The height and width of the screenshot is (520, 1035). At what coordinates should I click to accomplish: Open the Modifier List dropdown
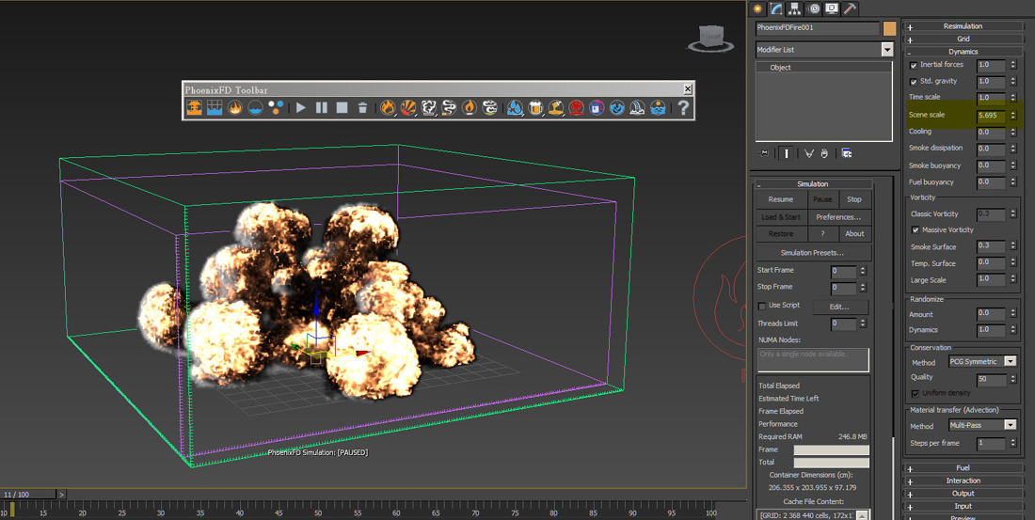[x=886, y=50]
